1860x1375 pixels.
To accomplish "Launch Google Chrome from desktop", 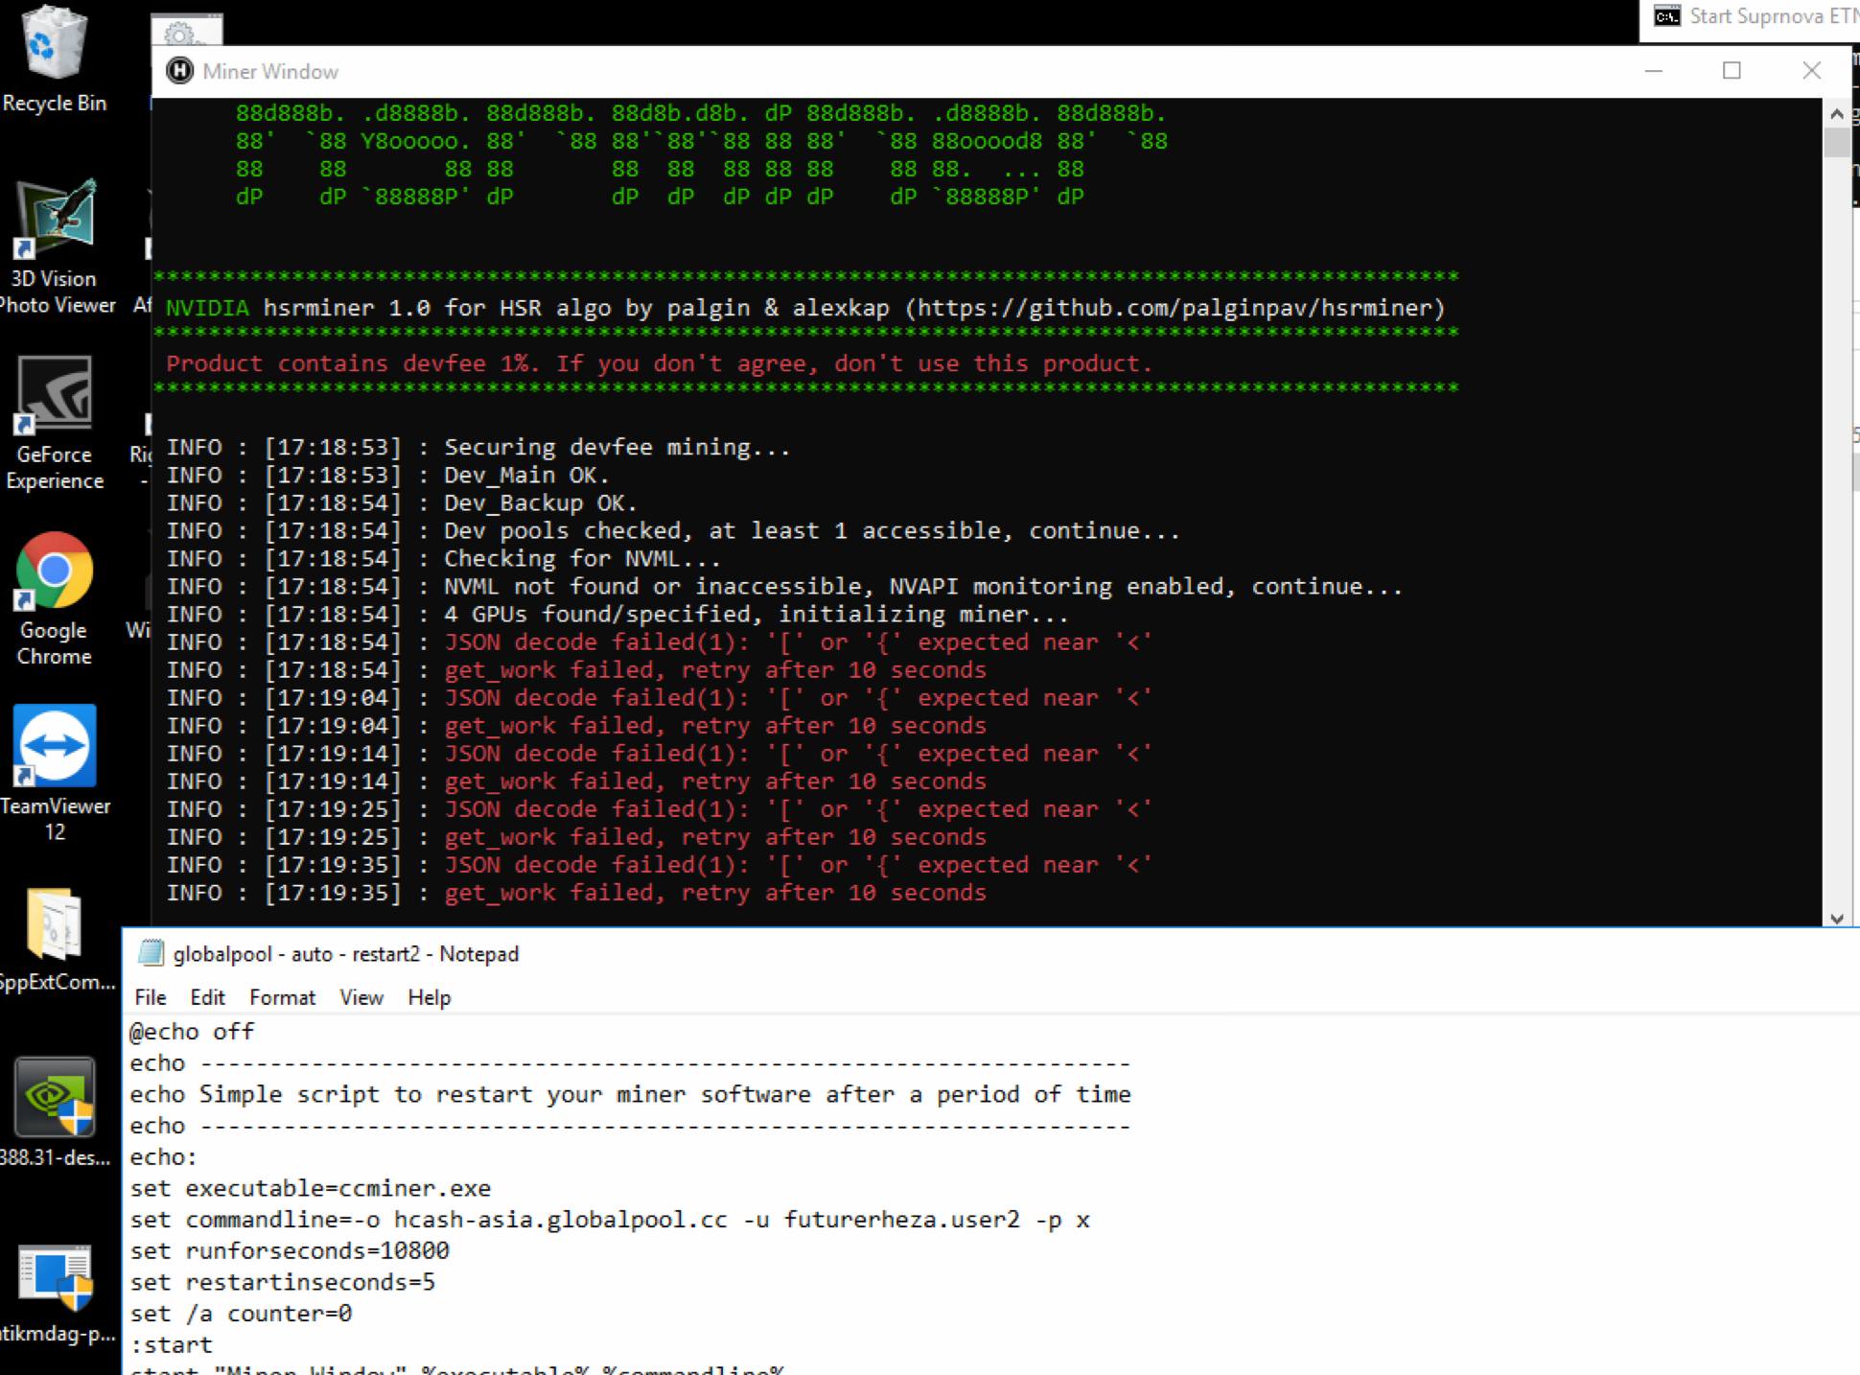I will [55, 599].
